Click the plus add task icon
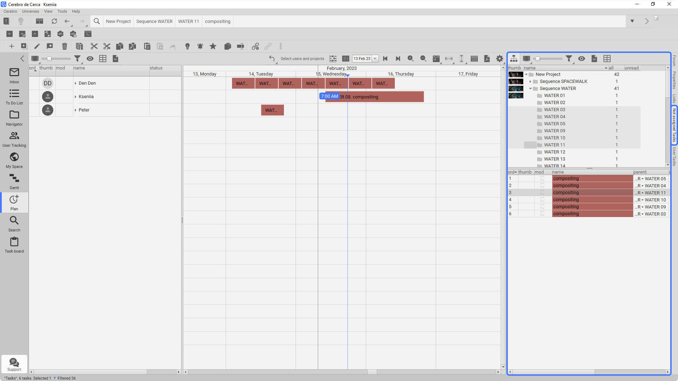The height and width of the screenshot is (381, 678). (x=12, y=46)
